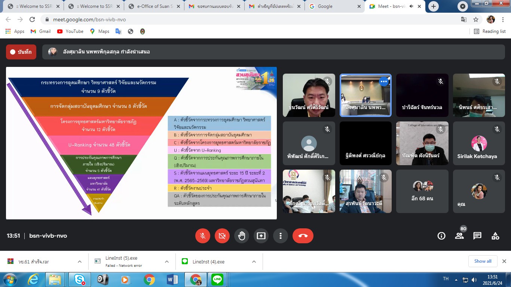This screenshot has height=287, width=511.
Task: Open the present screen option
Action: click(261, 236)
